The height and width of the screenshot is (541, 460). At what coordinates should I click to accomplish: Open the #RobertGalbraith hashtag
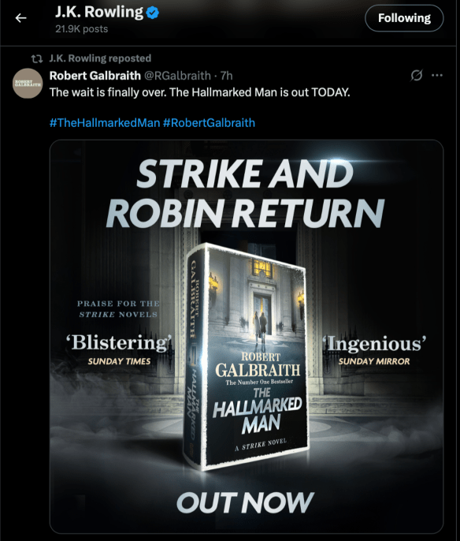[209, 123]
